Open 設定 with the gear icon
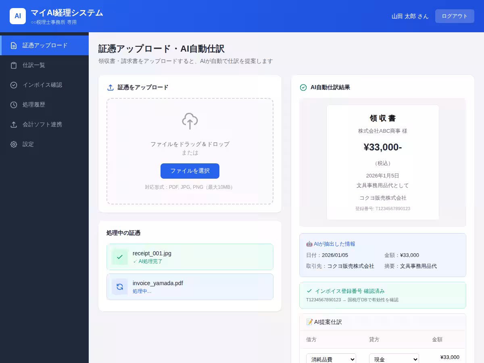484x363 pixels. tap(14, 144)
